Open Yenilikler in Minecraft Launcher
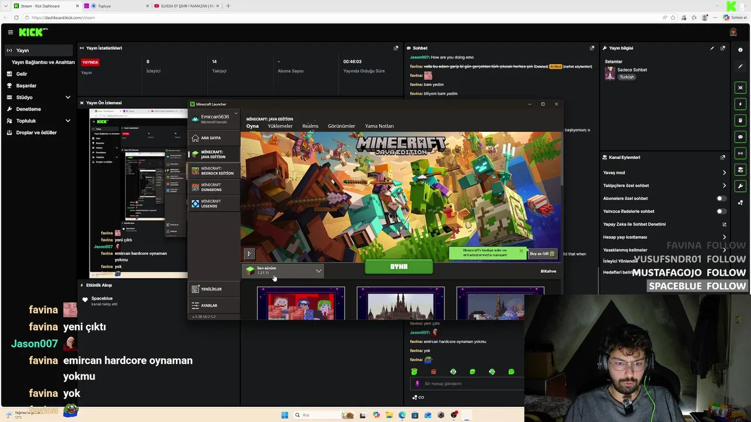This screenshot has height=422, width=751. tap(214, 289)
